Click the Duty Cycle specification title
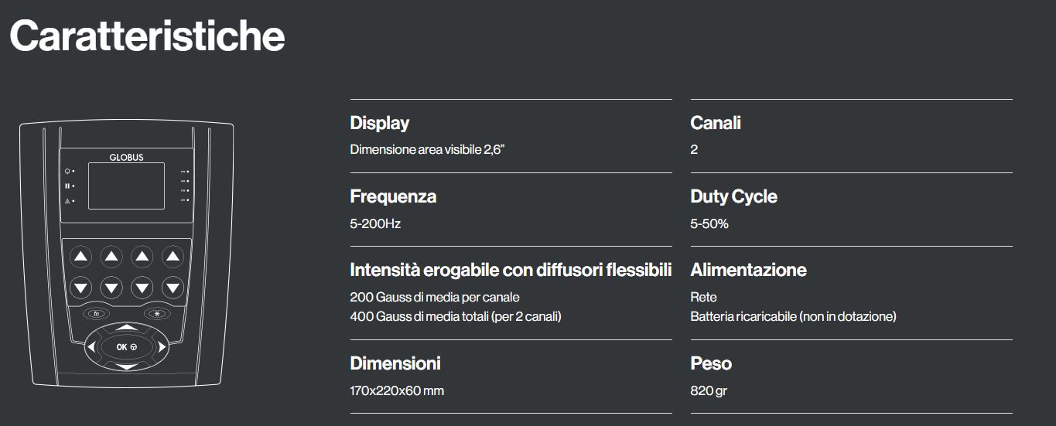The height and width of the screenshot is (426, 1056). (733, 196)
